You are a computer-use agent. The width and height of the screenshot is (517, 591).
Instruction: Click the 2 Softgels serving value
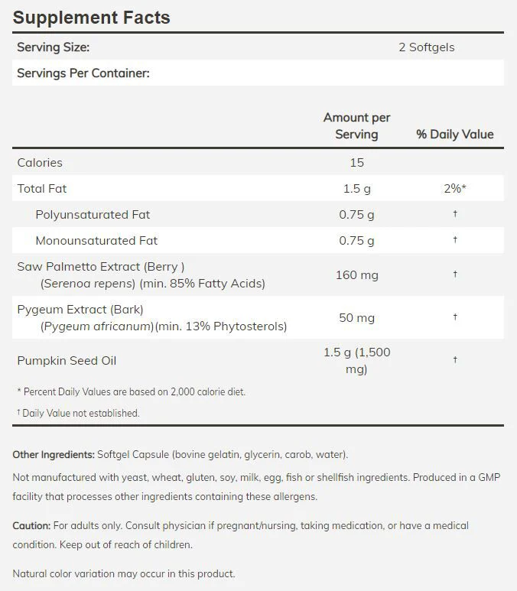click(x=427, y=47)
